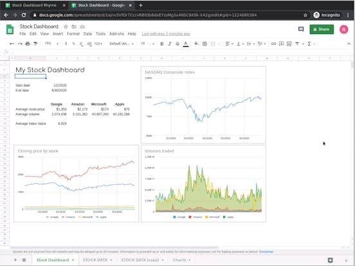Viewport: 355px width, 266px height.
Task: Open the Insert menu
Action: coord(58,33)
